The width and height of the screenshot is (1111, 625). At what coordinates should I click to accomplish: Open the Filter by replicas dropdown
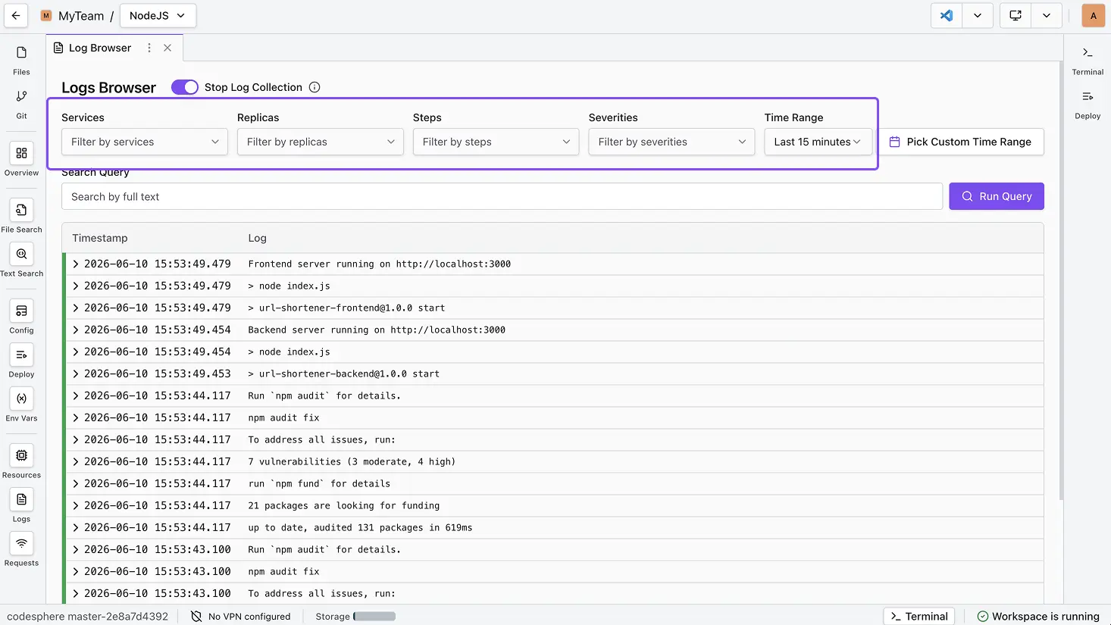[321, 142]
